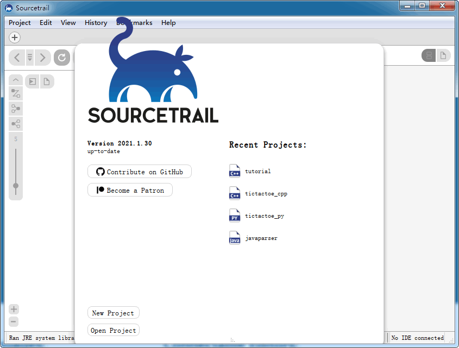Open the Help menu

[x=168, y=23]
